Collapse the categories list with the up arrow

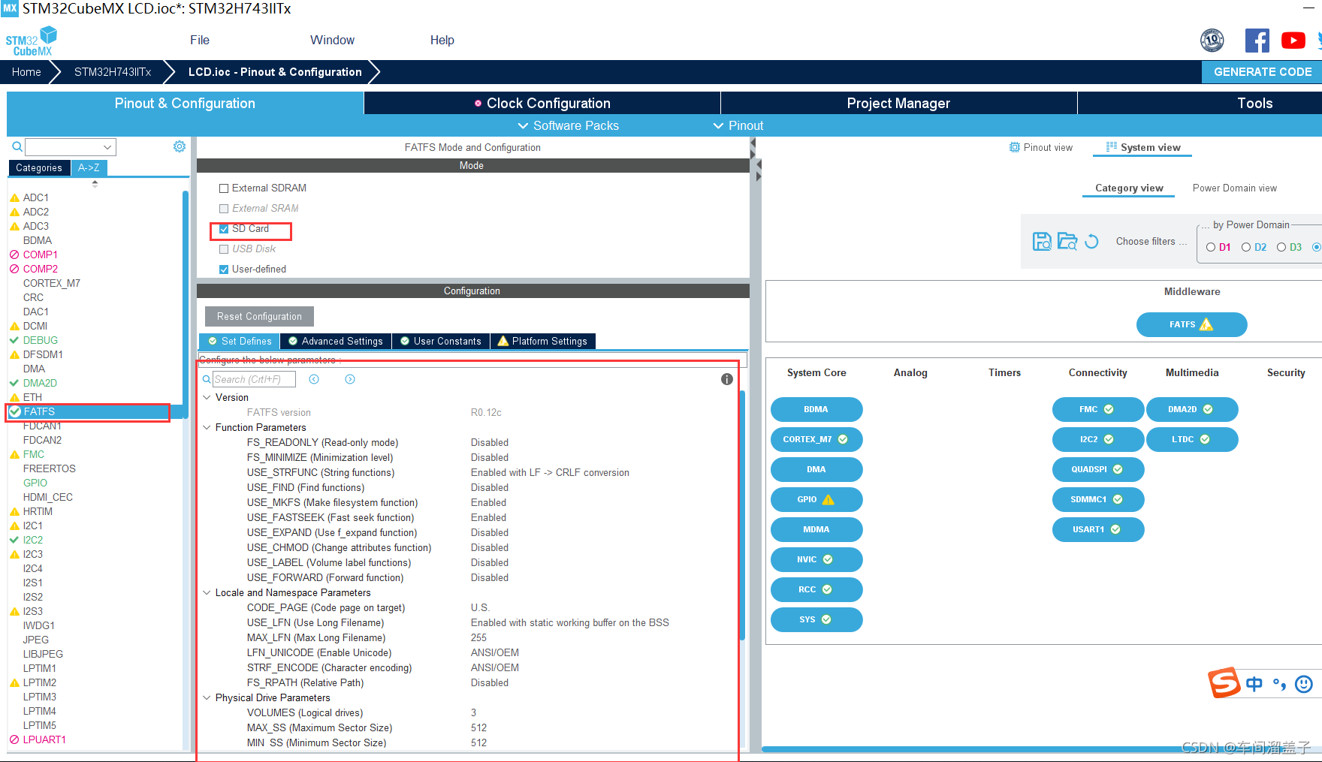[x=95, y=182]
